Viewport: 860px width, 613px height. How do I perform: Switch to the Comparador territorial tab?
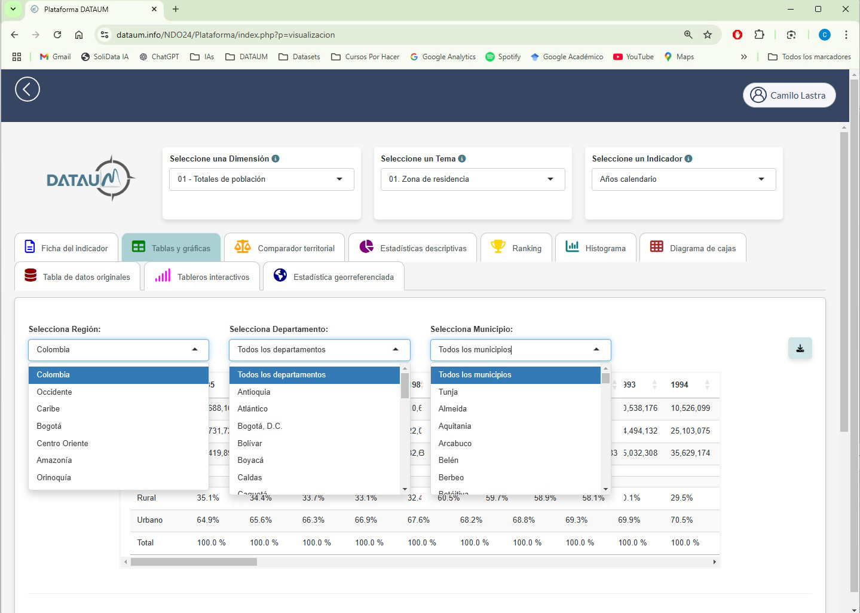click(284, 248)
